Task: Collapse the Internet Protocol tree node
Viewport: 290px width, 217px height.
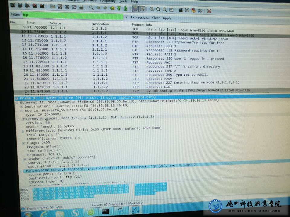Action: pos(18,119)
